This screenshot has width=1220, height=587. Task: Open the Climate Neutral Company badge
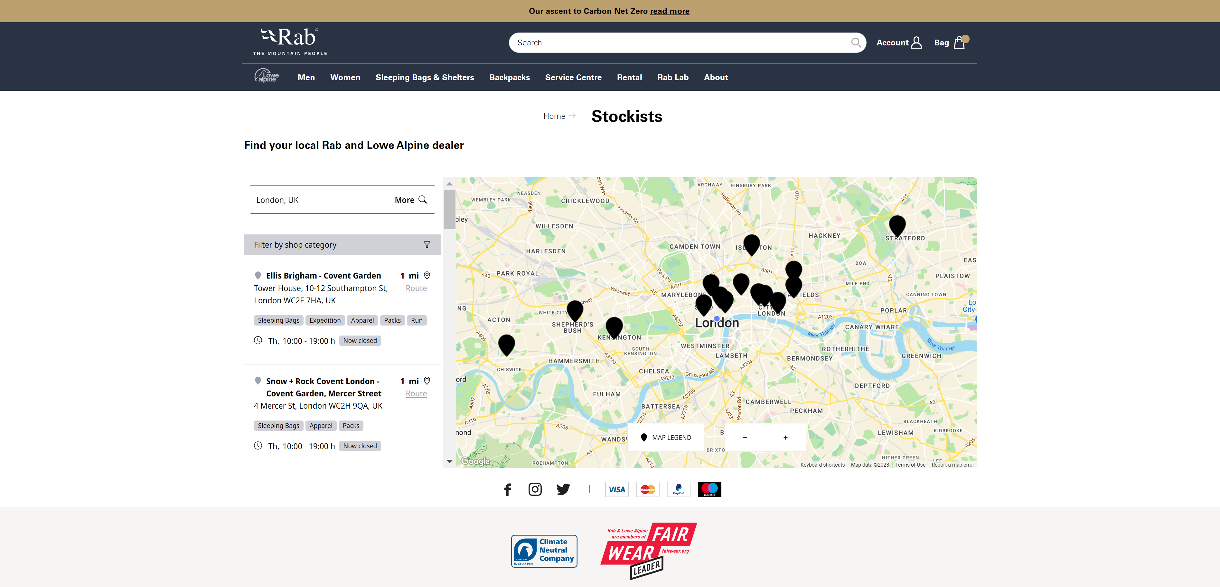tap(544, 551)
